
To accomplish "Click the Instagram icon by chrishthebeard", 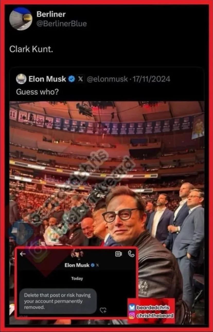I will pos(132,315).
